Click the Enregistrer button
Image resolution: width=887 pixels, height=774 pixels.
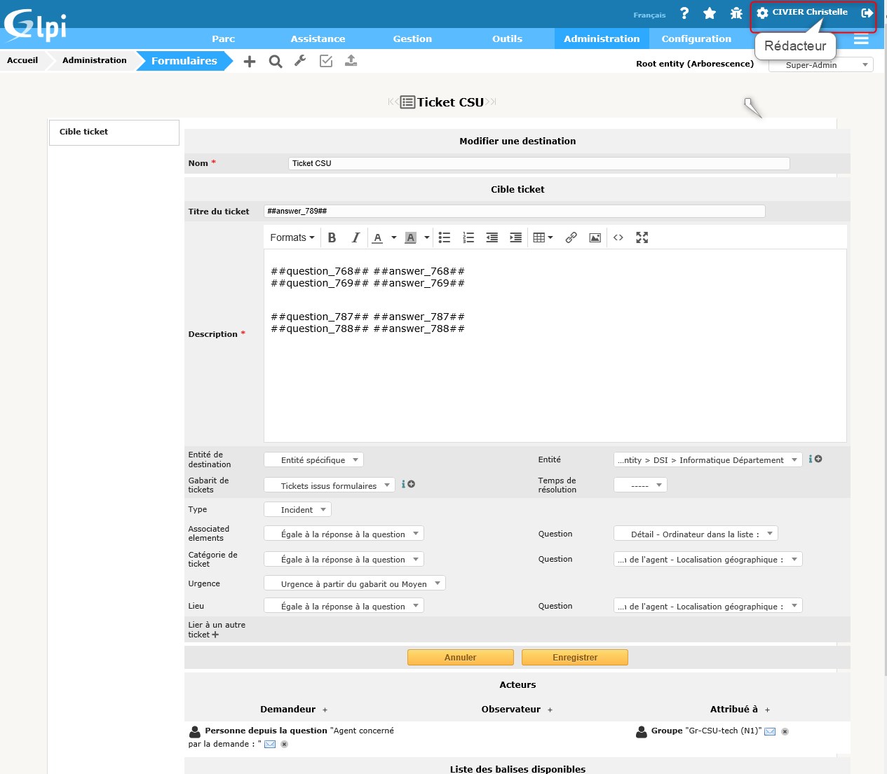(x=574, y=657)
